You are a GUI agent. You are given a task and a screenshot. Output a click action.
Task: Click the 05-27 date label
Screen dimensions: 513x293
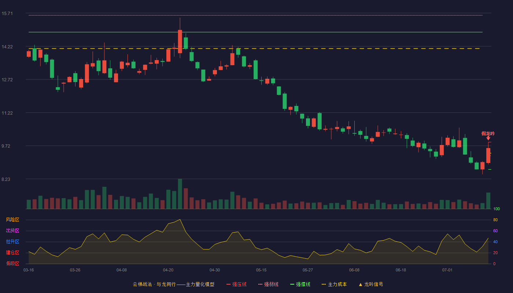pyautogui.click(x=308, y=270)
